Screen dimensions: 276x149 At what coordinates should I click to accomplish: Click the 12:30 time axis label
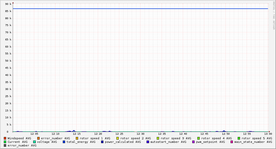point(140,134)
